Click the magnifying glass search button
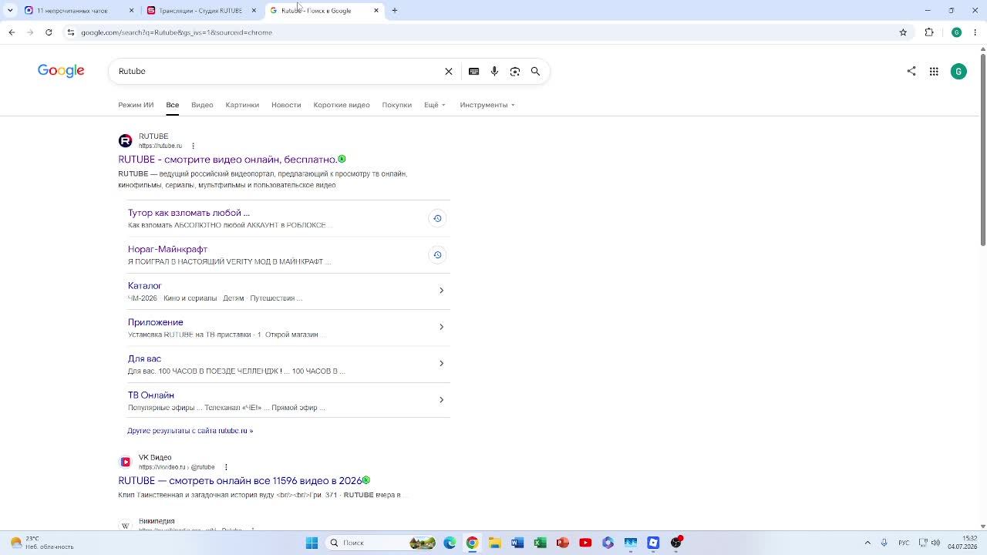Screen dimensions: 987x555 (535, 71)
